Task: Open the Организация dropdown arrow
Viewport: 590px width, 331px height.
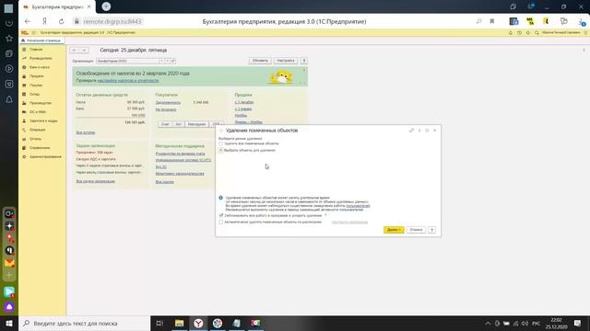Action: pyautogui.click(x=162, y=61)
